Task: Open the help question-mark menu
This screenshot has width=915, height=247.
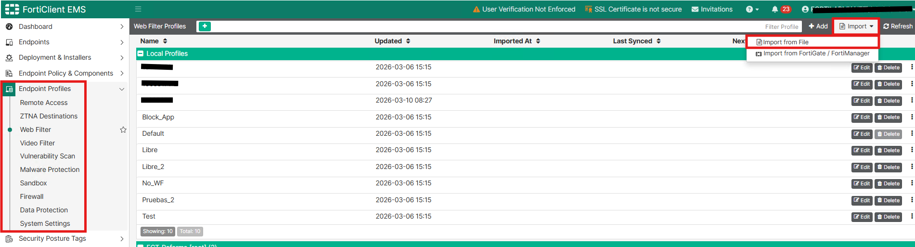Action: point(752,9)
